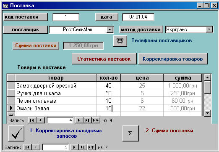
Task: Click the кол-во column header
Action: 109,78
